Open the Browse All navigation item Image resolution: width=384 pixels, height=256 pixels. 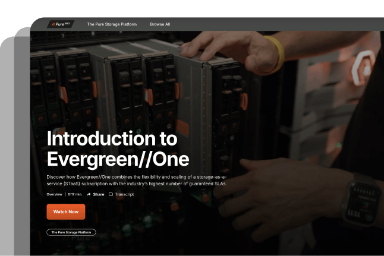pyautogui.click(x=160, y=24)
